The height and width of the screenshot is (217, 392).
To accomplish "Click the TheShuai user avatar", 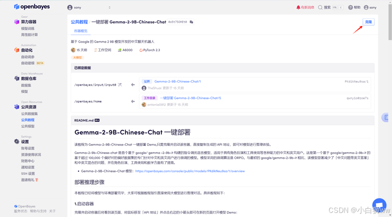I will click(x=144, y=88).
